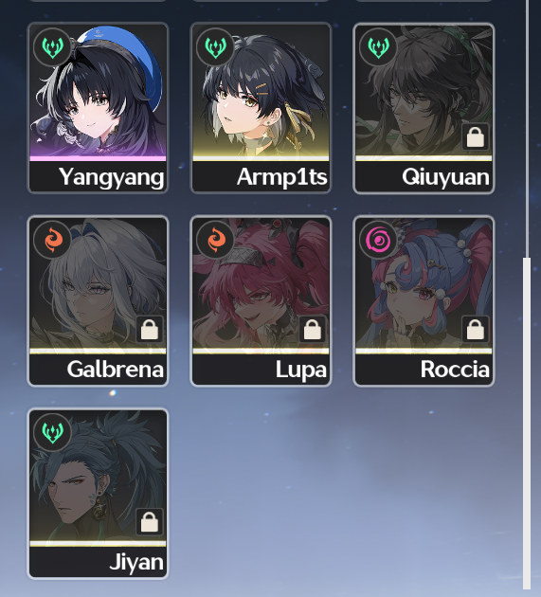
Task: Click the lock icon on Jiyan
Action: [150, 522]
